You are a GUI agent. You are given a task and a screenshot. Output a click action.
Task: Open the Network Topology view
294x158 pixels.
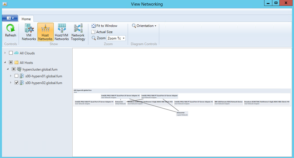78,29
